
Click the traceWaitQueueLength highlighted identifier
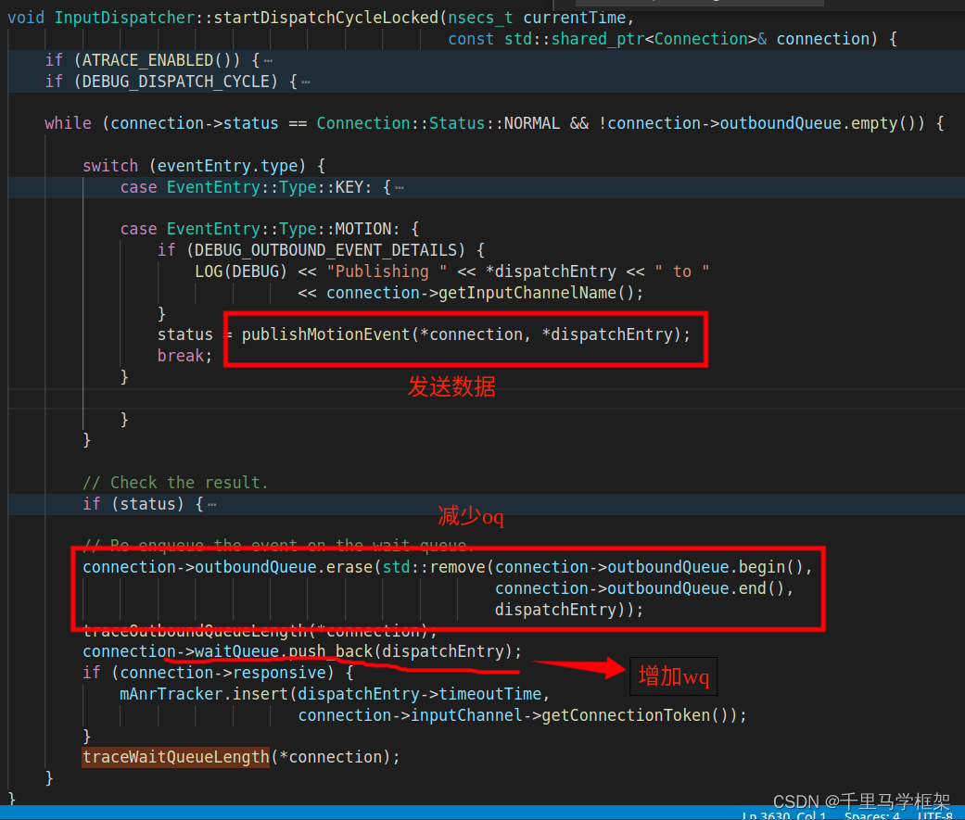(175, 757)
